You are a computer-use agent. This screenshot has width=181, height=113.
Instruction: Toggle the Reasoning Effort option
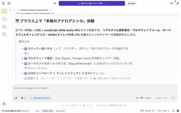[40, 98]
